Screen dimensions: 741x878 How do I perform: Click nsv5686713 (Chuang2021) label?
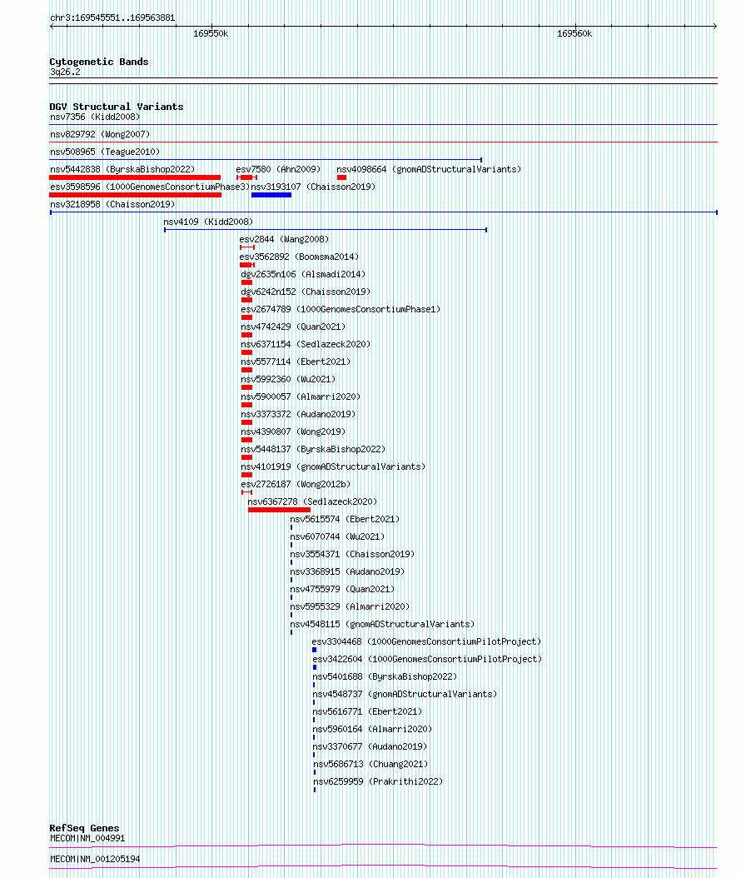point(371,765)
